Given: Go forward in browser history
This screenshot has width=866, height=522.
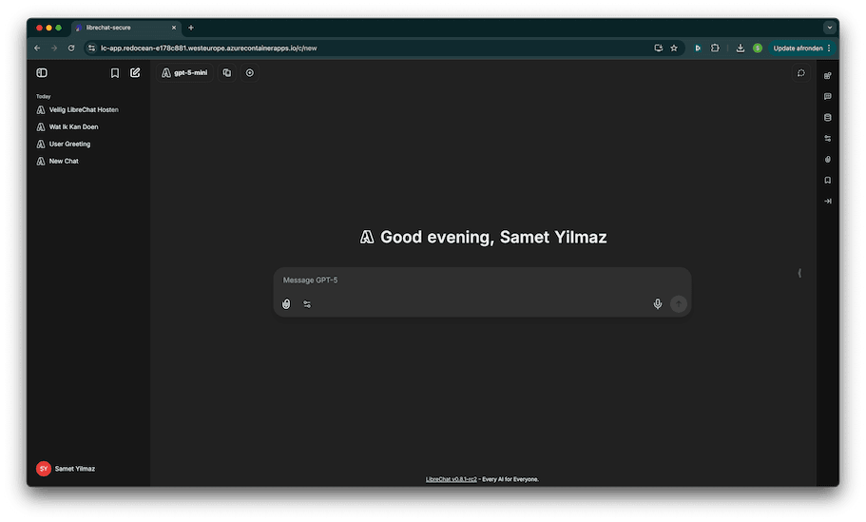Looking at the screenshot, I should 54,48.
